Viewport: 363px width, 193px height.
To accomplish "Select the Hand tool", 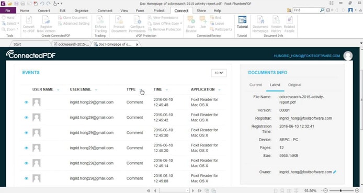I will pyautogui.click(x=8, y=18).
